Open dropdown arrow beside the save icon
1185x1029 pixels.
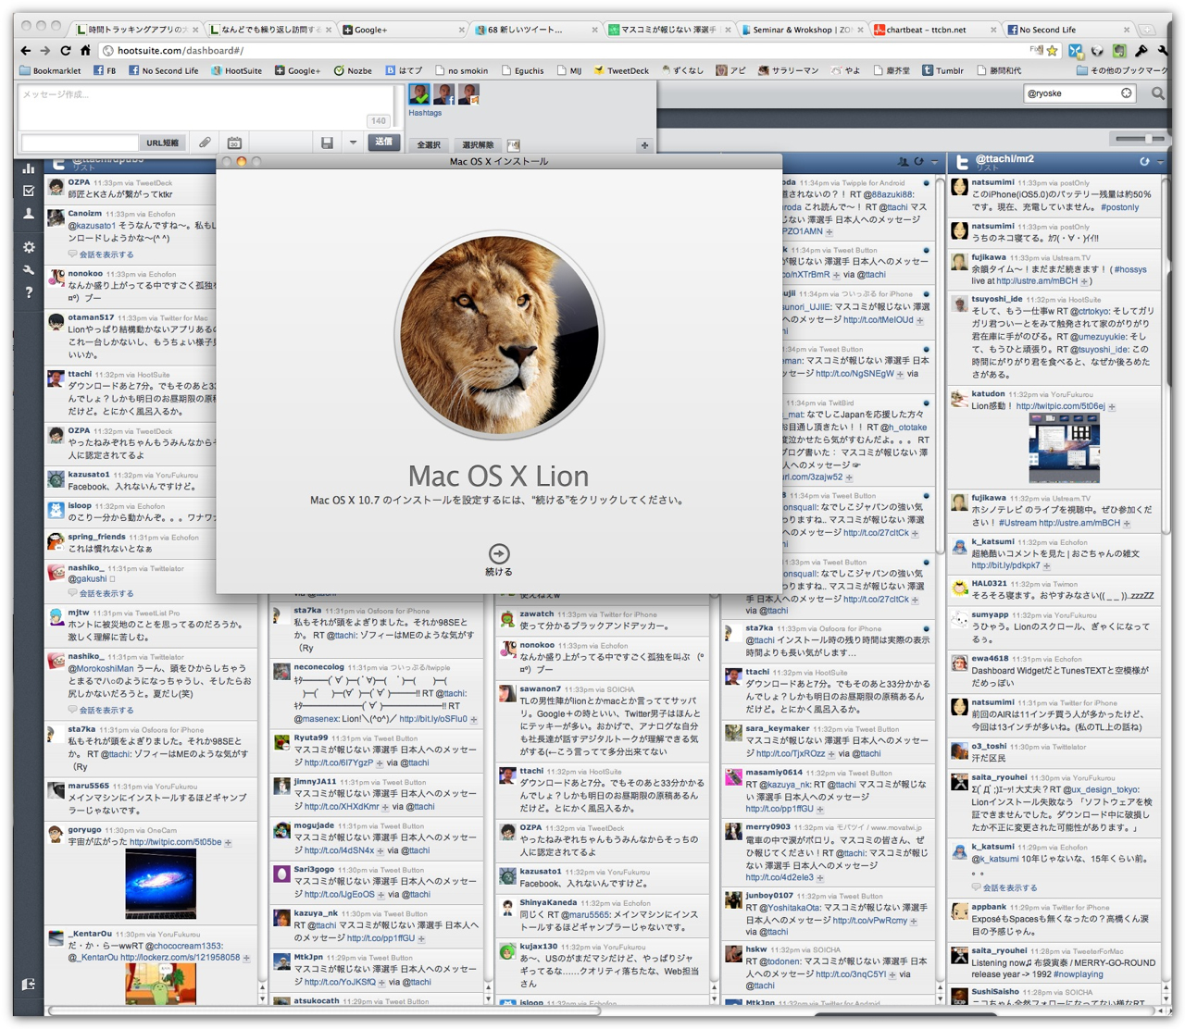click(x=353, y=143)
